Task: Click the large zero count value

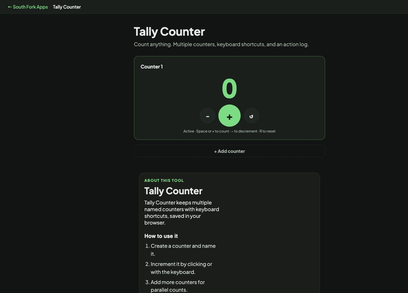Action: coord(229,89)
